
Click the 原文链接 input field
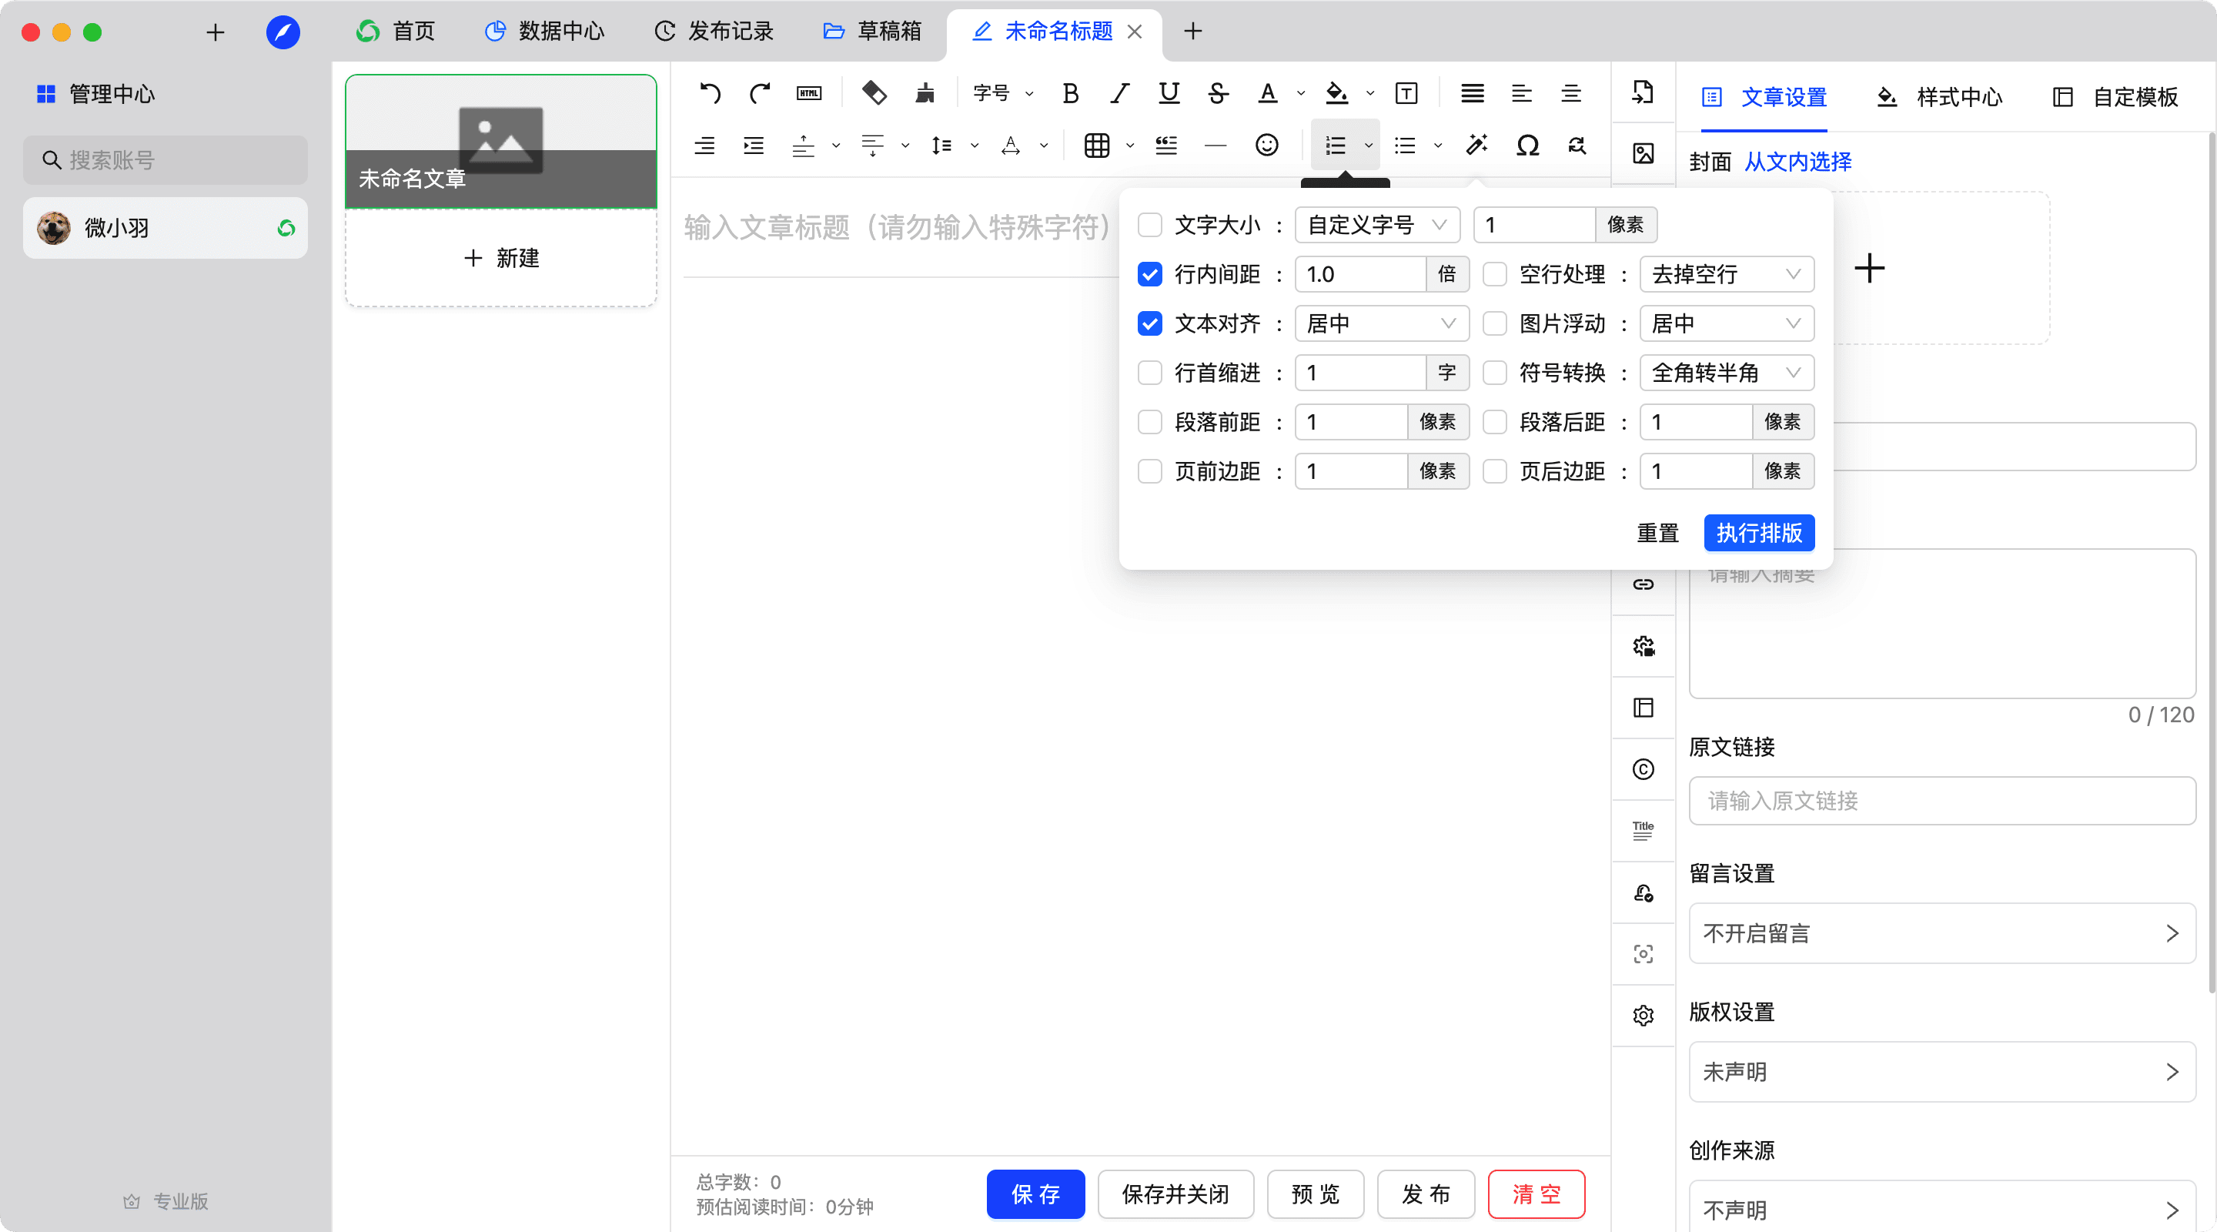click(1941, 801)
